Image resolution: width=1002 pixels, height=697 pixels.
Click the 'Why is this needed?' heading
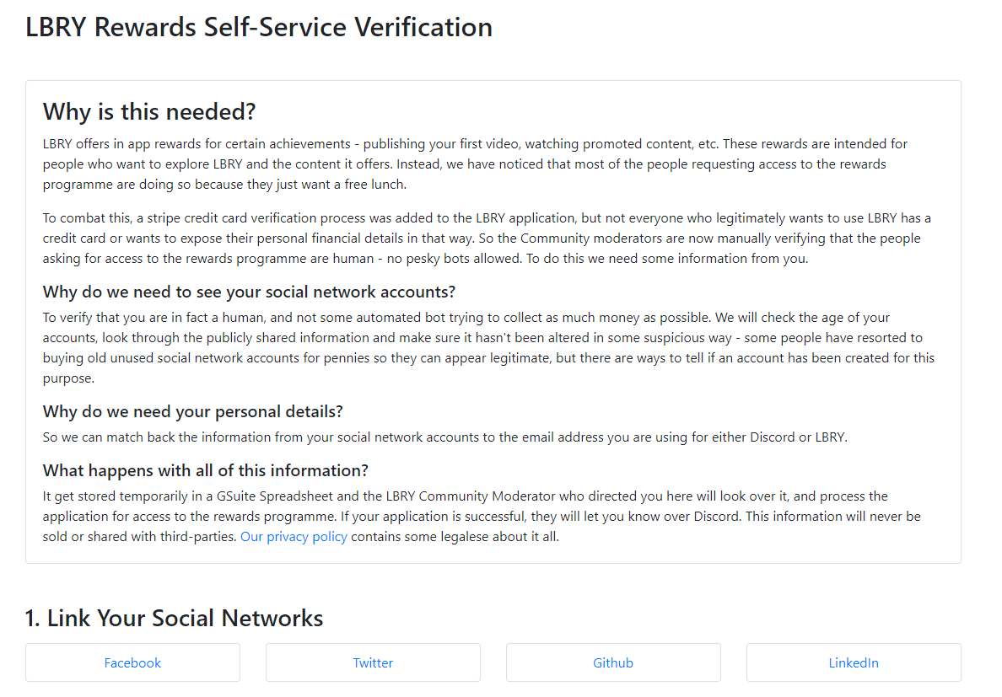click(149, 112)
